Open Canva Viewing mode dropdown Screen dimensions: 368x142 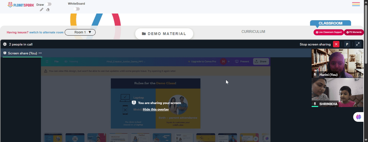pyautogui.click(x=71, y=62)
